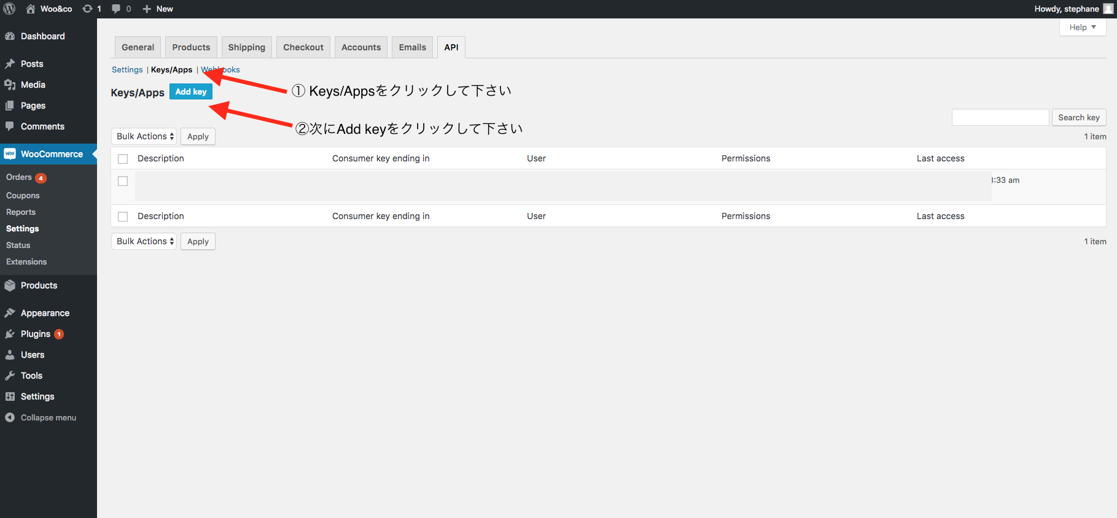Click the Orders count badge 4

coord(41,178)
